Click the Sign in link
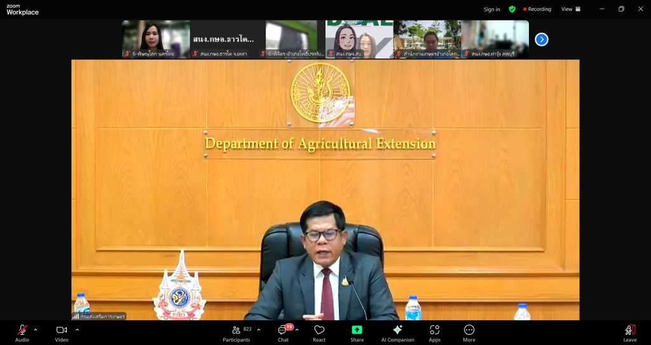651x345 pixels. 491,10
